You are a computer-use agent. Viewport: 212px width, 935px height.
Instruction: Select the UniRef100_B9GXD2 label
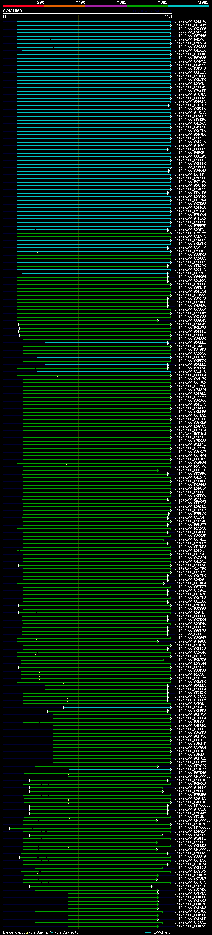pos(190,506)
